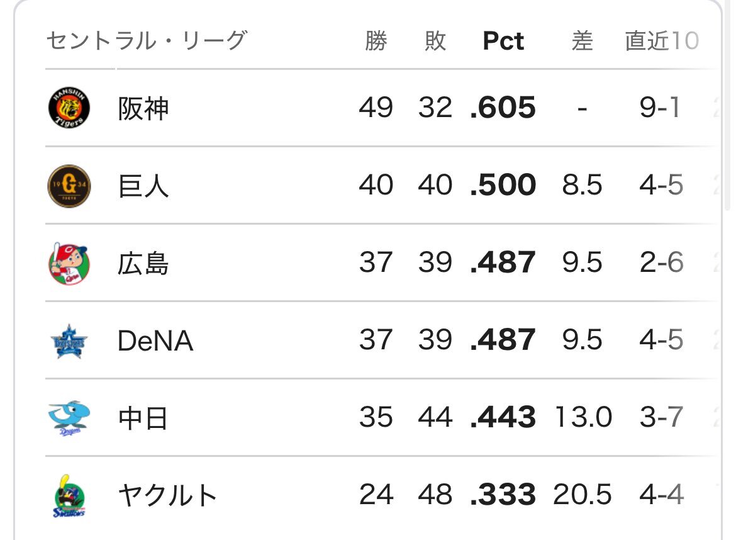This screenshot has width=736, height=540.
Task: Open the 巨人 team link
Action: pos(143,186)
